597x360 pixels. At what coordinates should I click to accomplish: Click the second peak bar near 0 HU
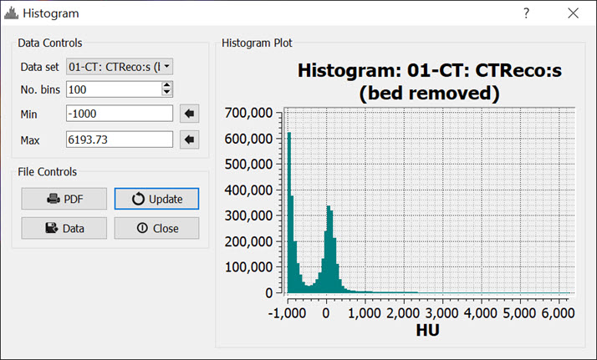328,251
